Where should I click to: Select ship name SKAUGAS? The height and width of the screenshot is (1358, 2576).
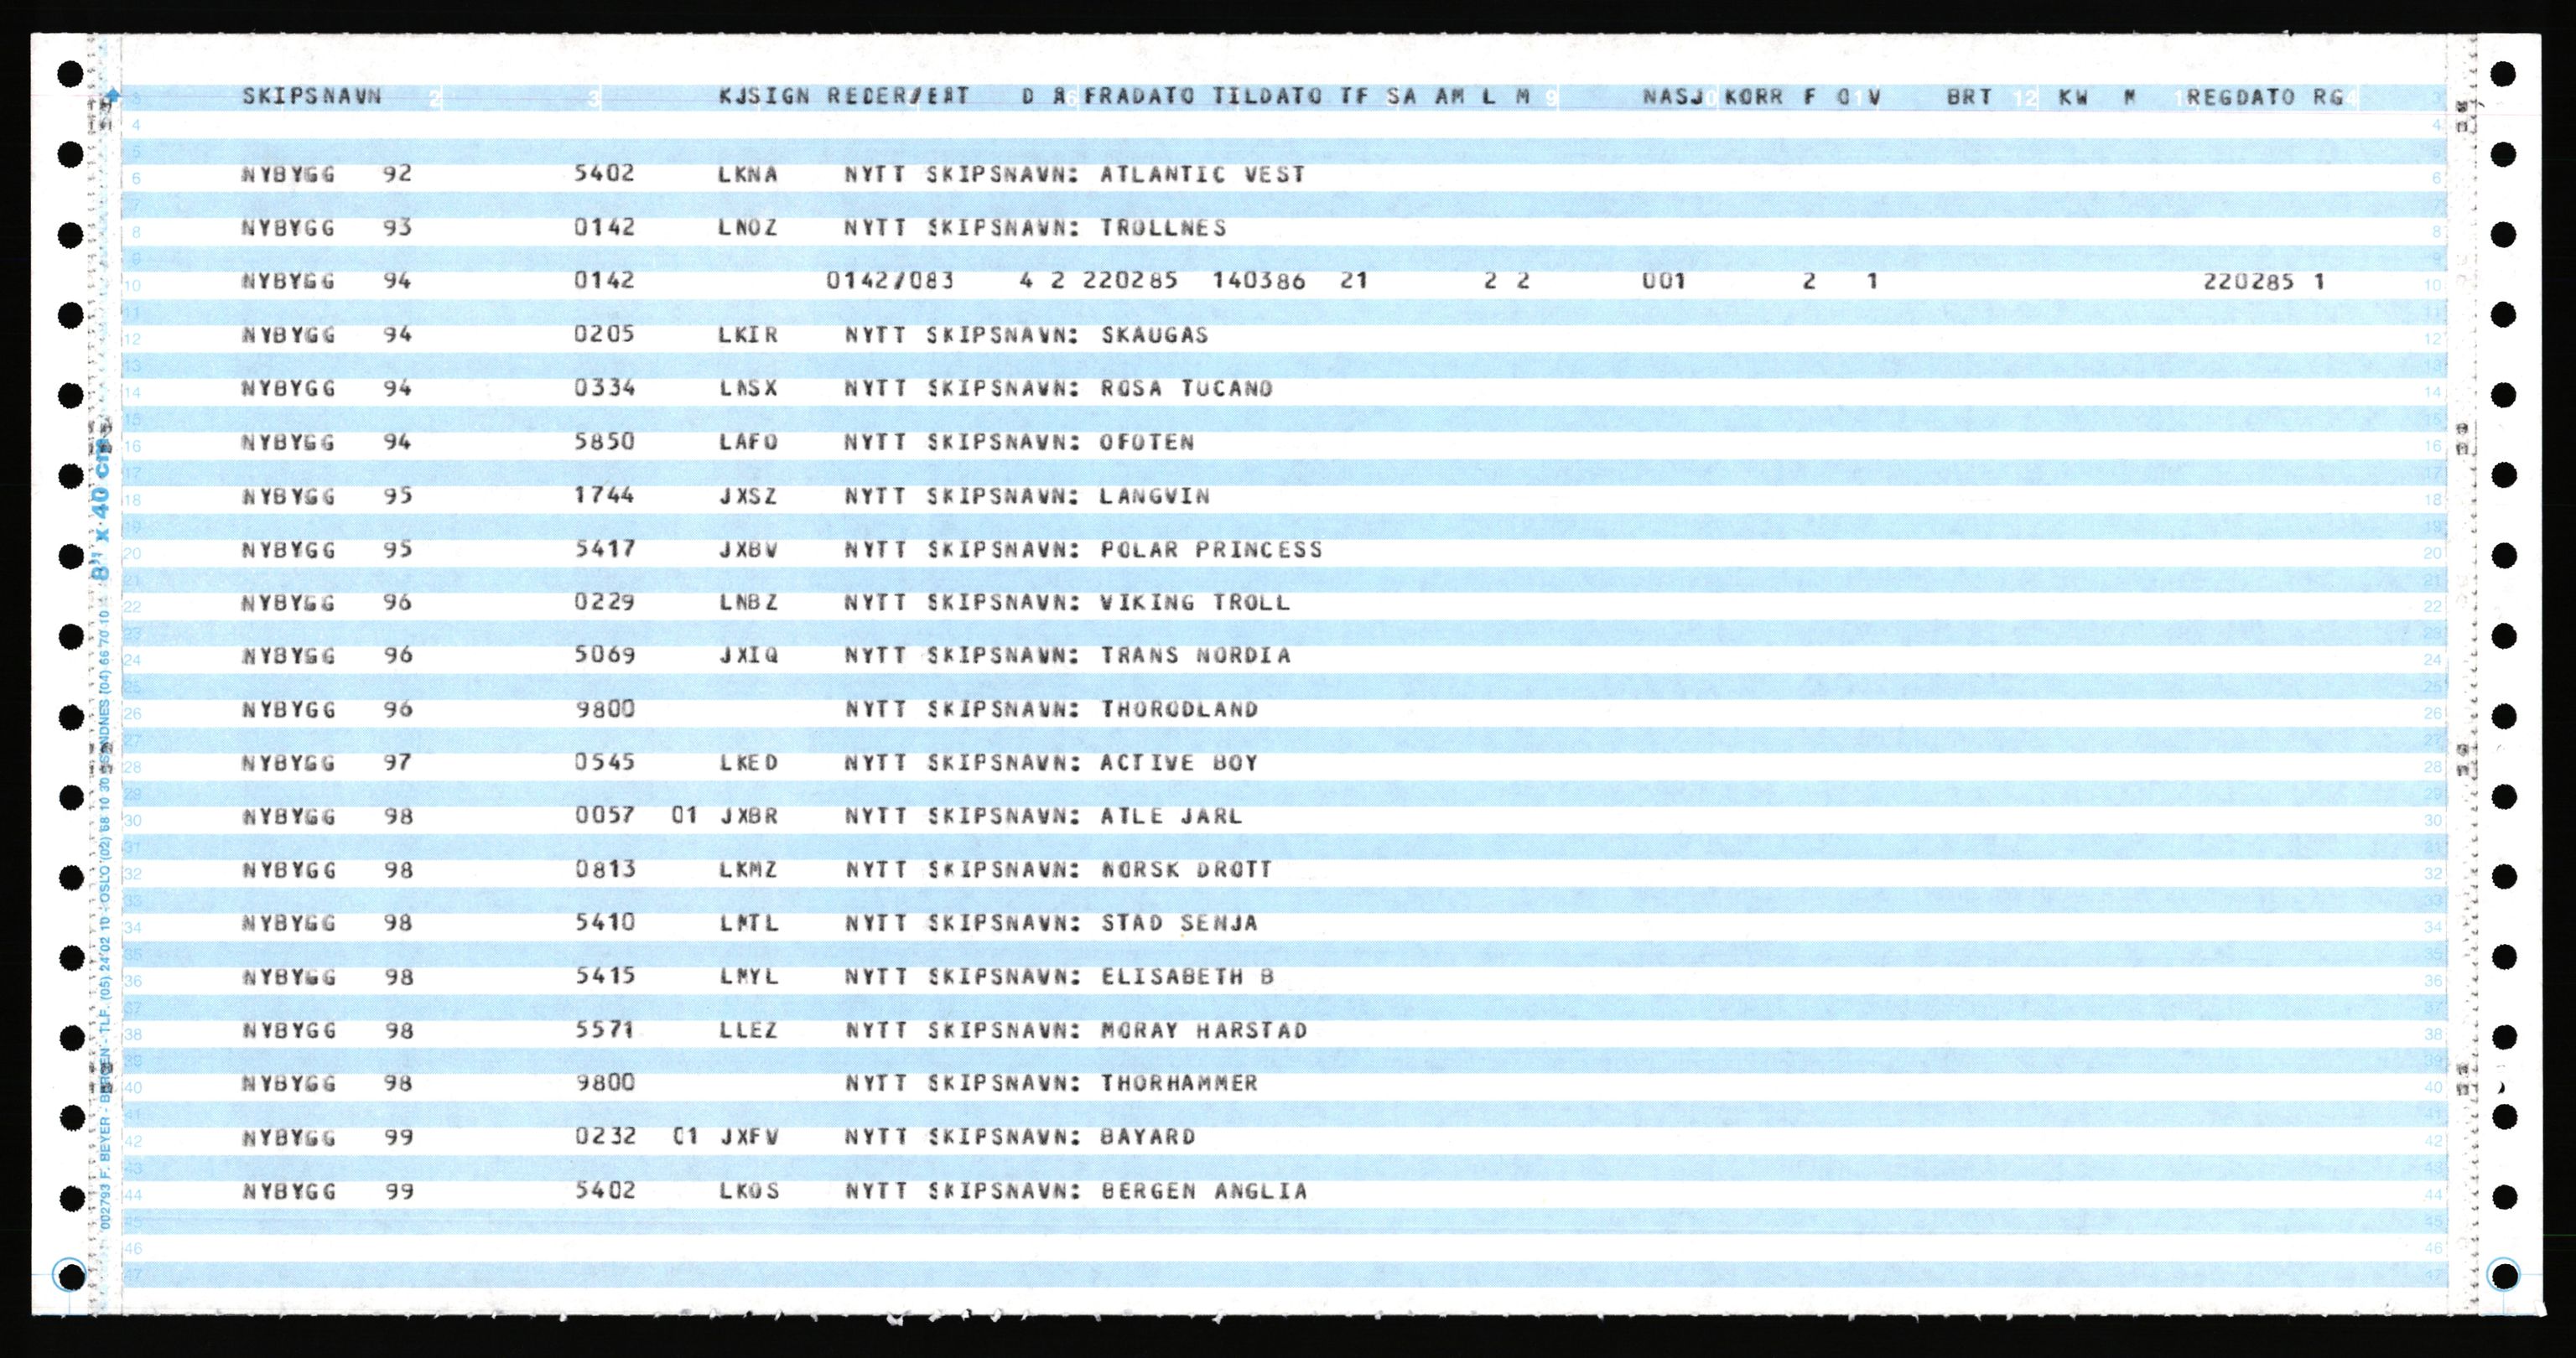tap(1155, 334)
